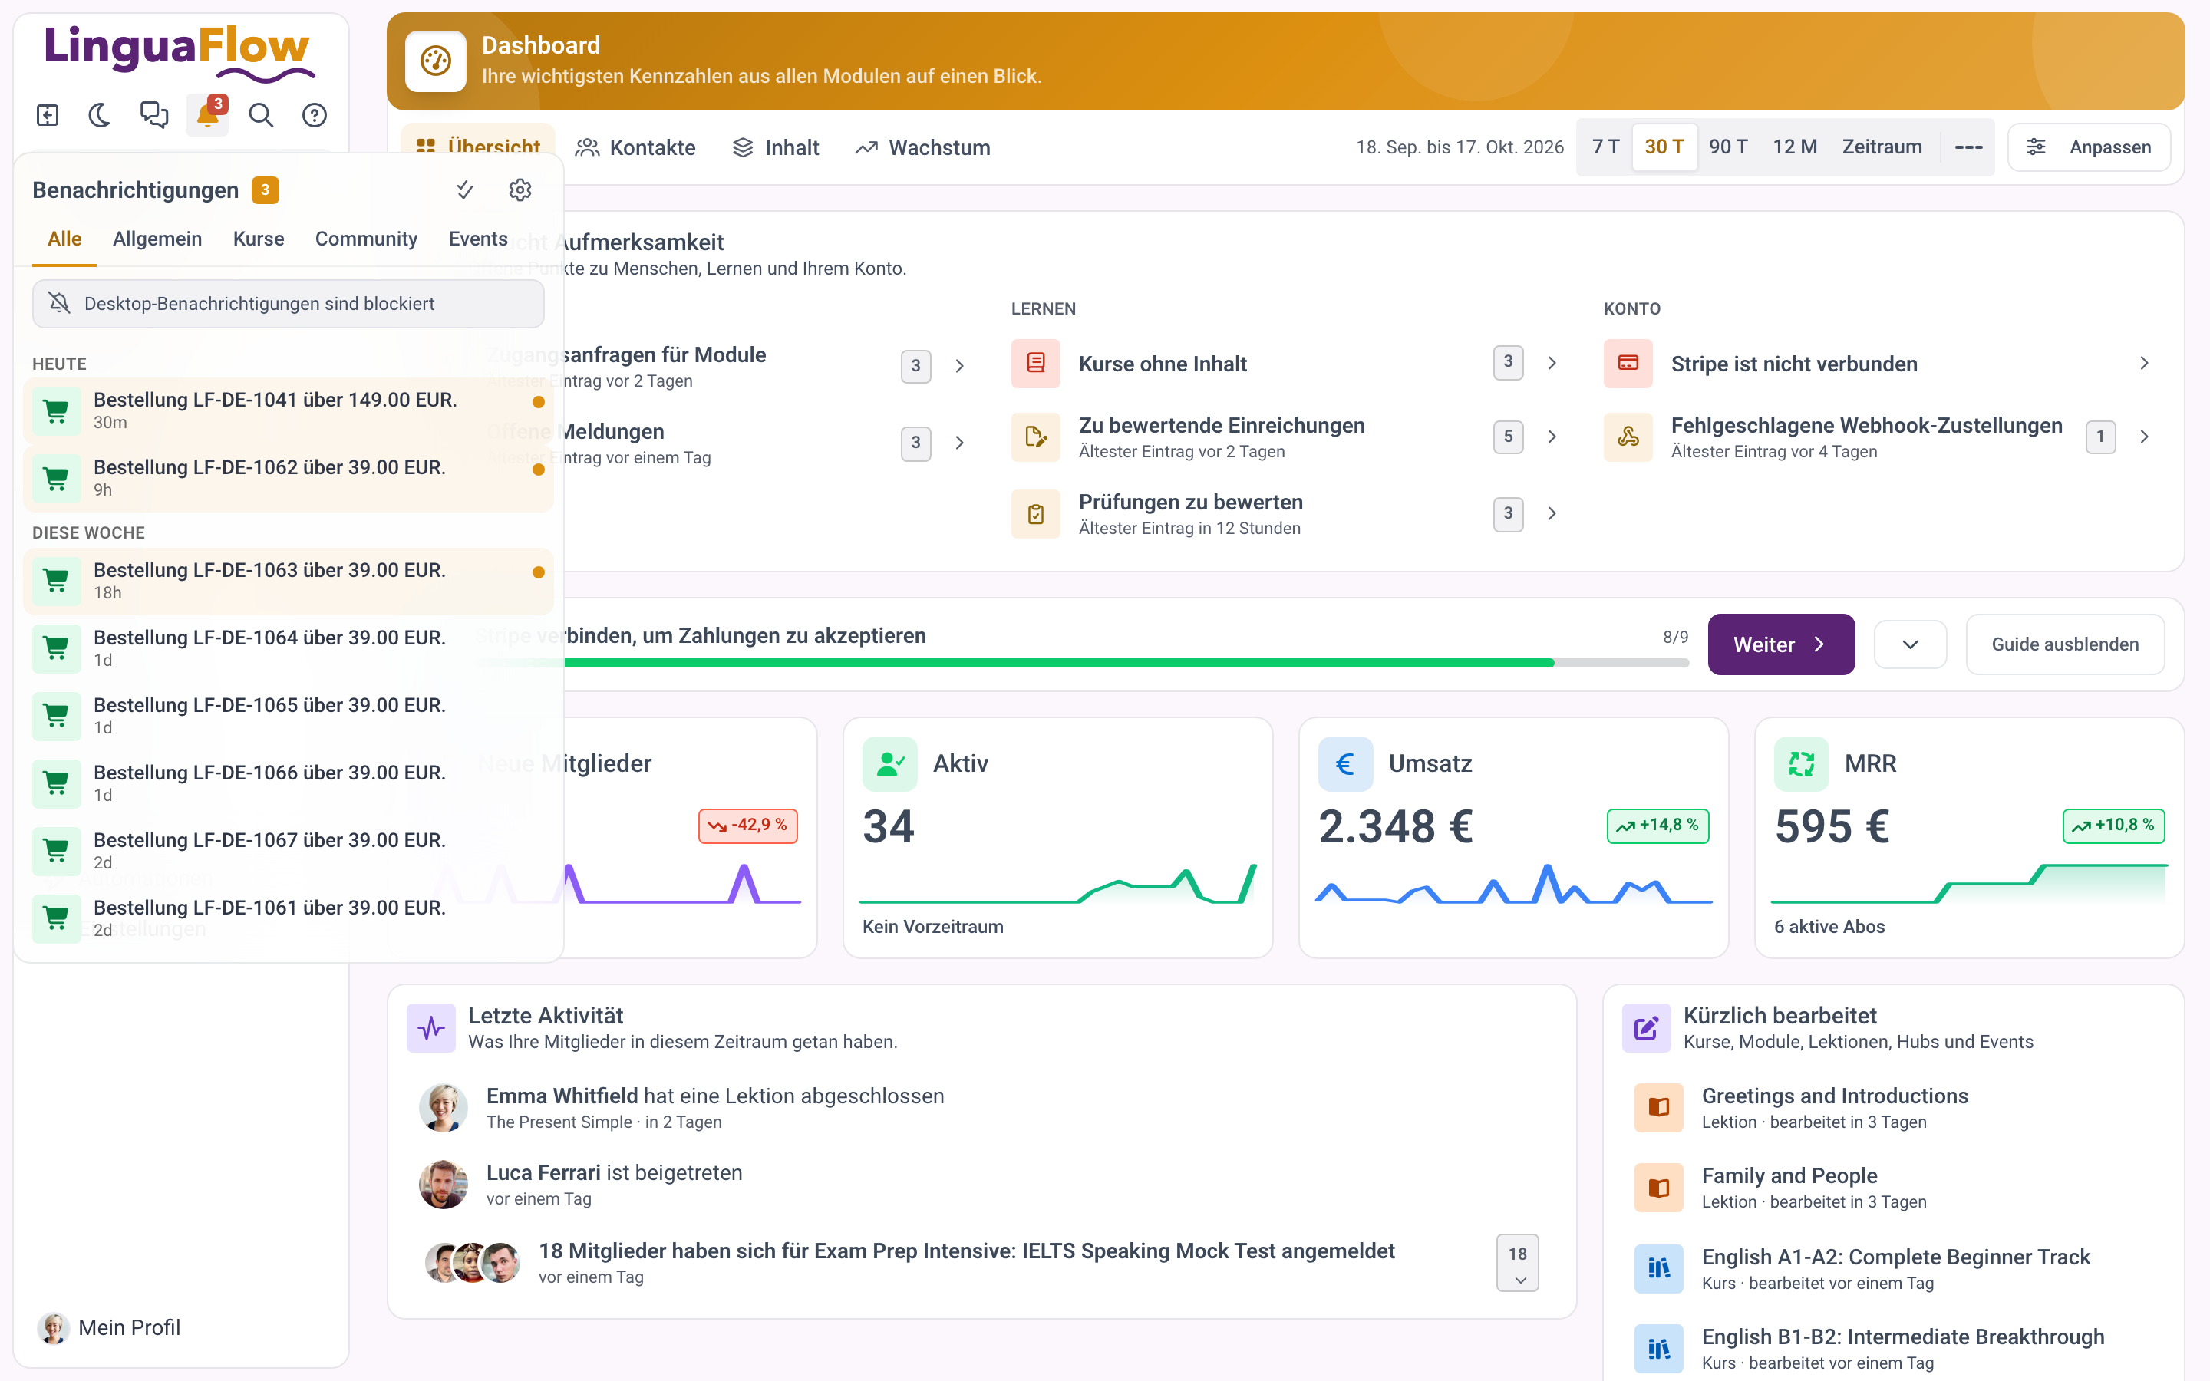Image resolution: width=2210 pixels, height=1381 pixels.
Task: Select the 12 M time range
Action: 1795,147
